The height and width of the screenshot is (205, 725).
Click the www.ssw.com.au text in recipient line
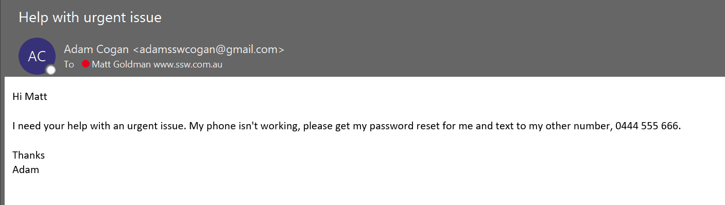click(188, 65)
